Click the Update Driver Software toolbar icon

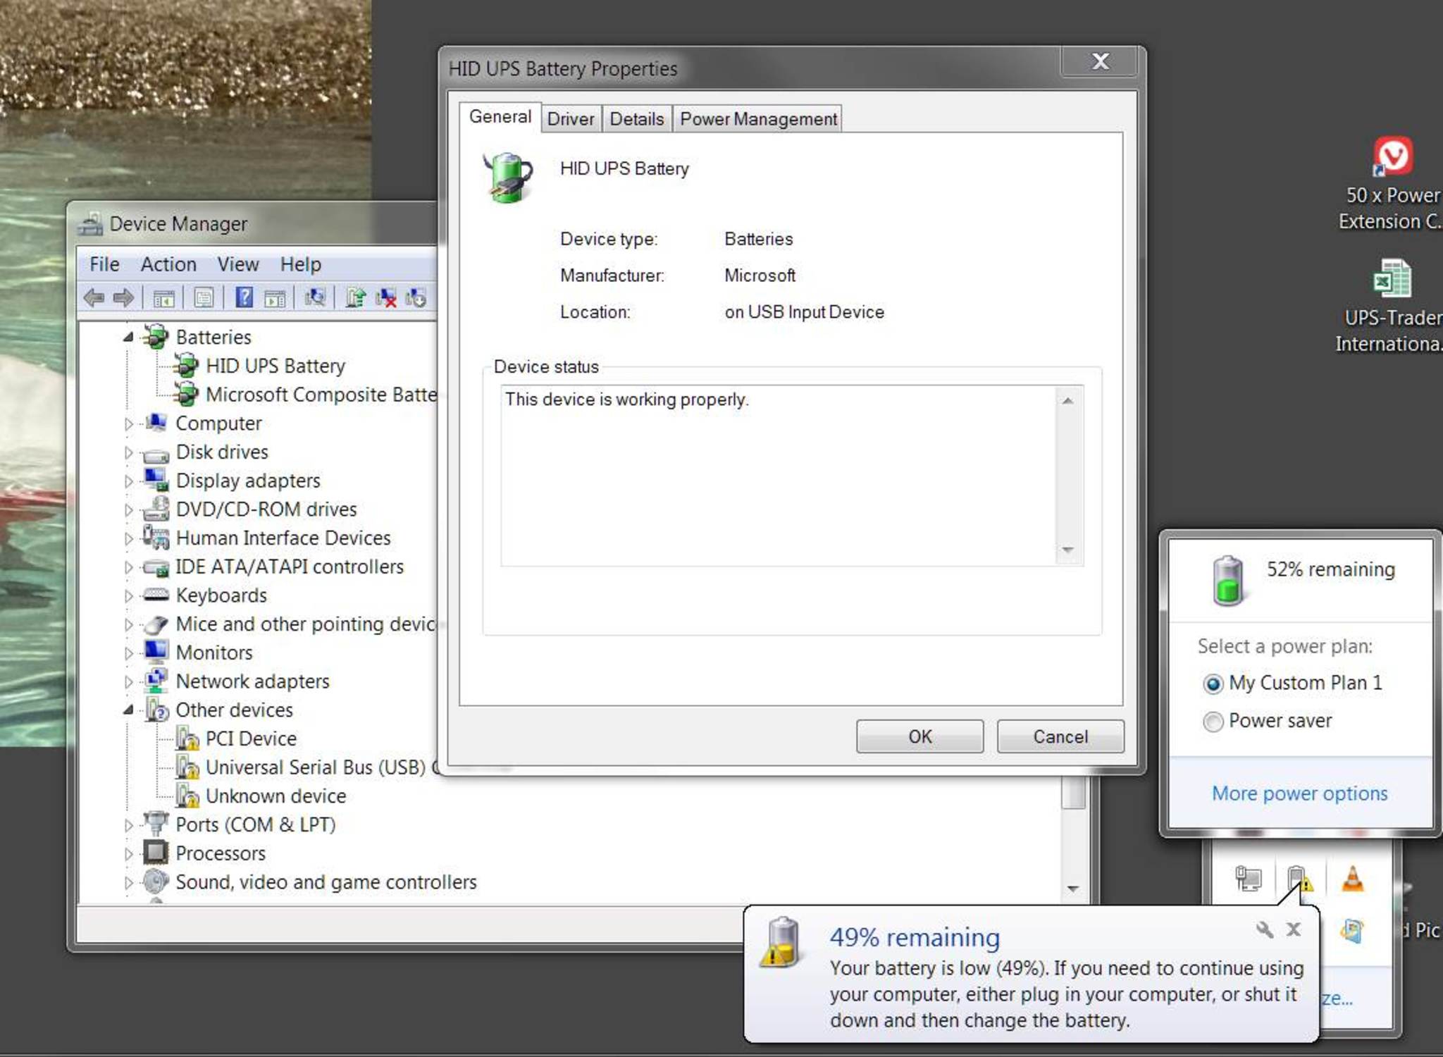355,298
